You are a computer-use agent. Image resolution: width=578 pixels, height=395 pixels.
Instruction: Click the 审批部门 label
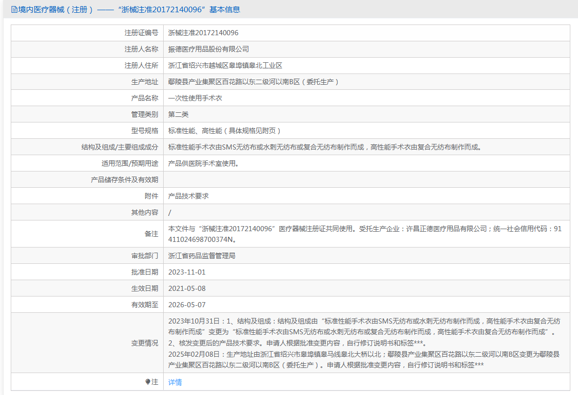click(144, 256)
